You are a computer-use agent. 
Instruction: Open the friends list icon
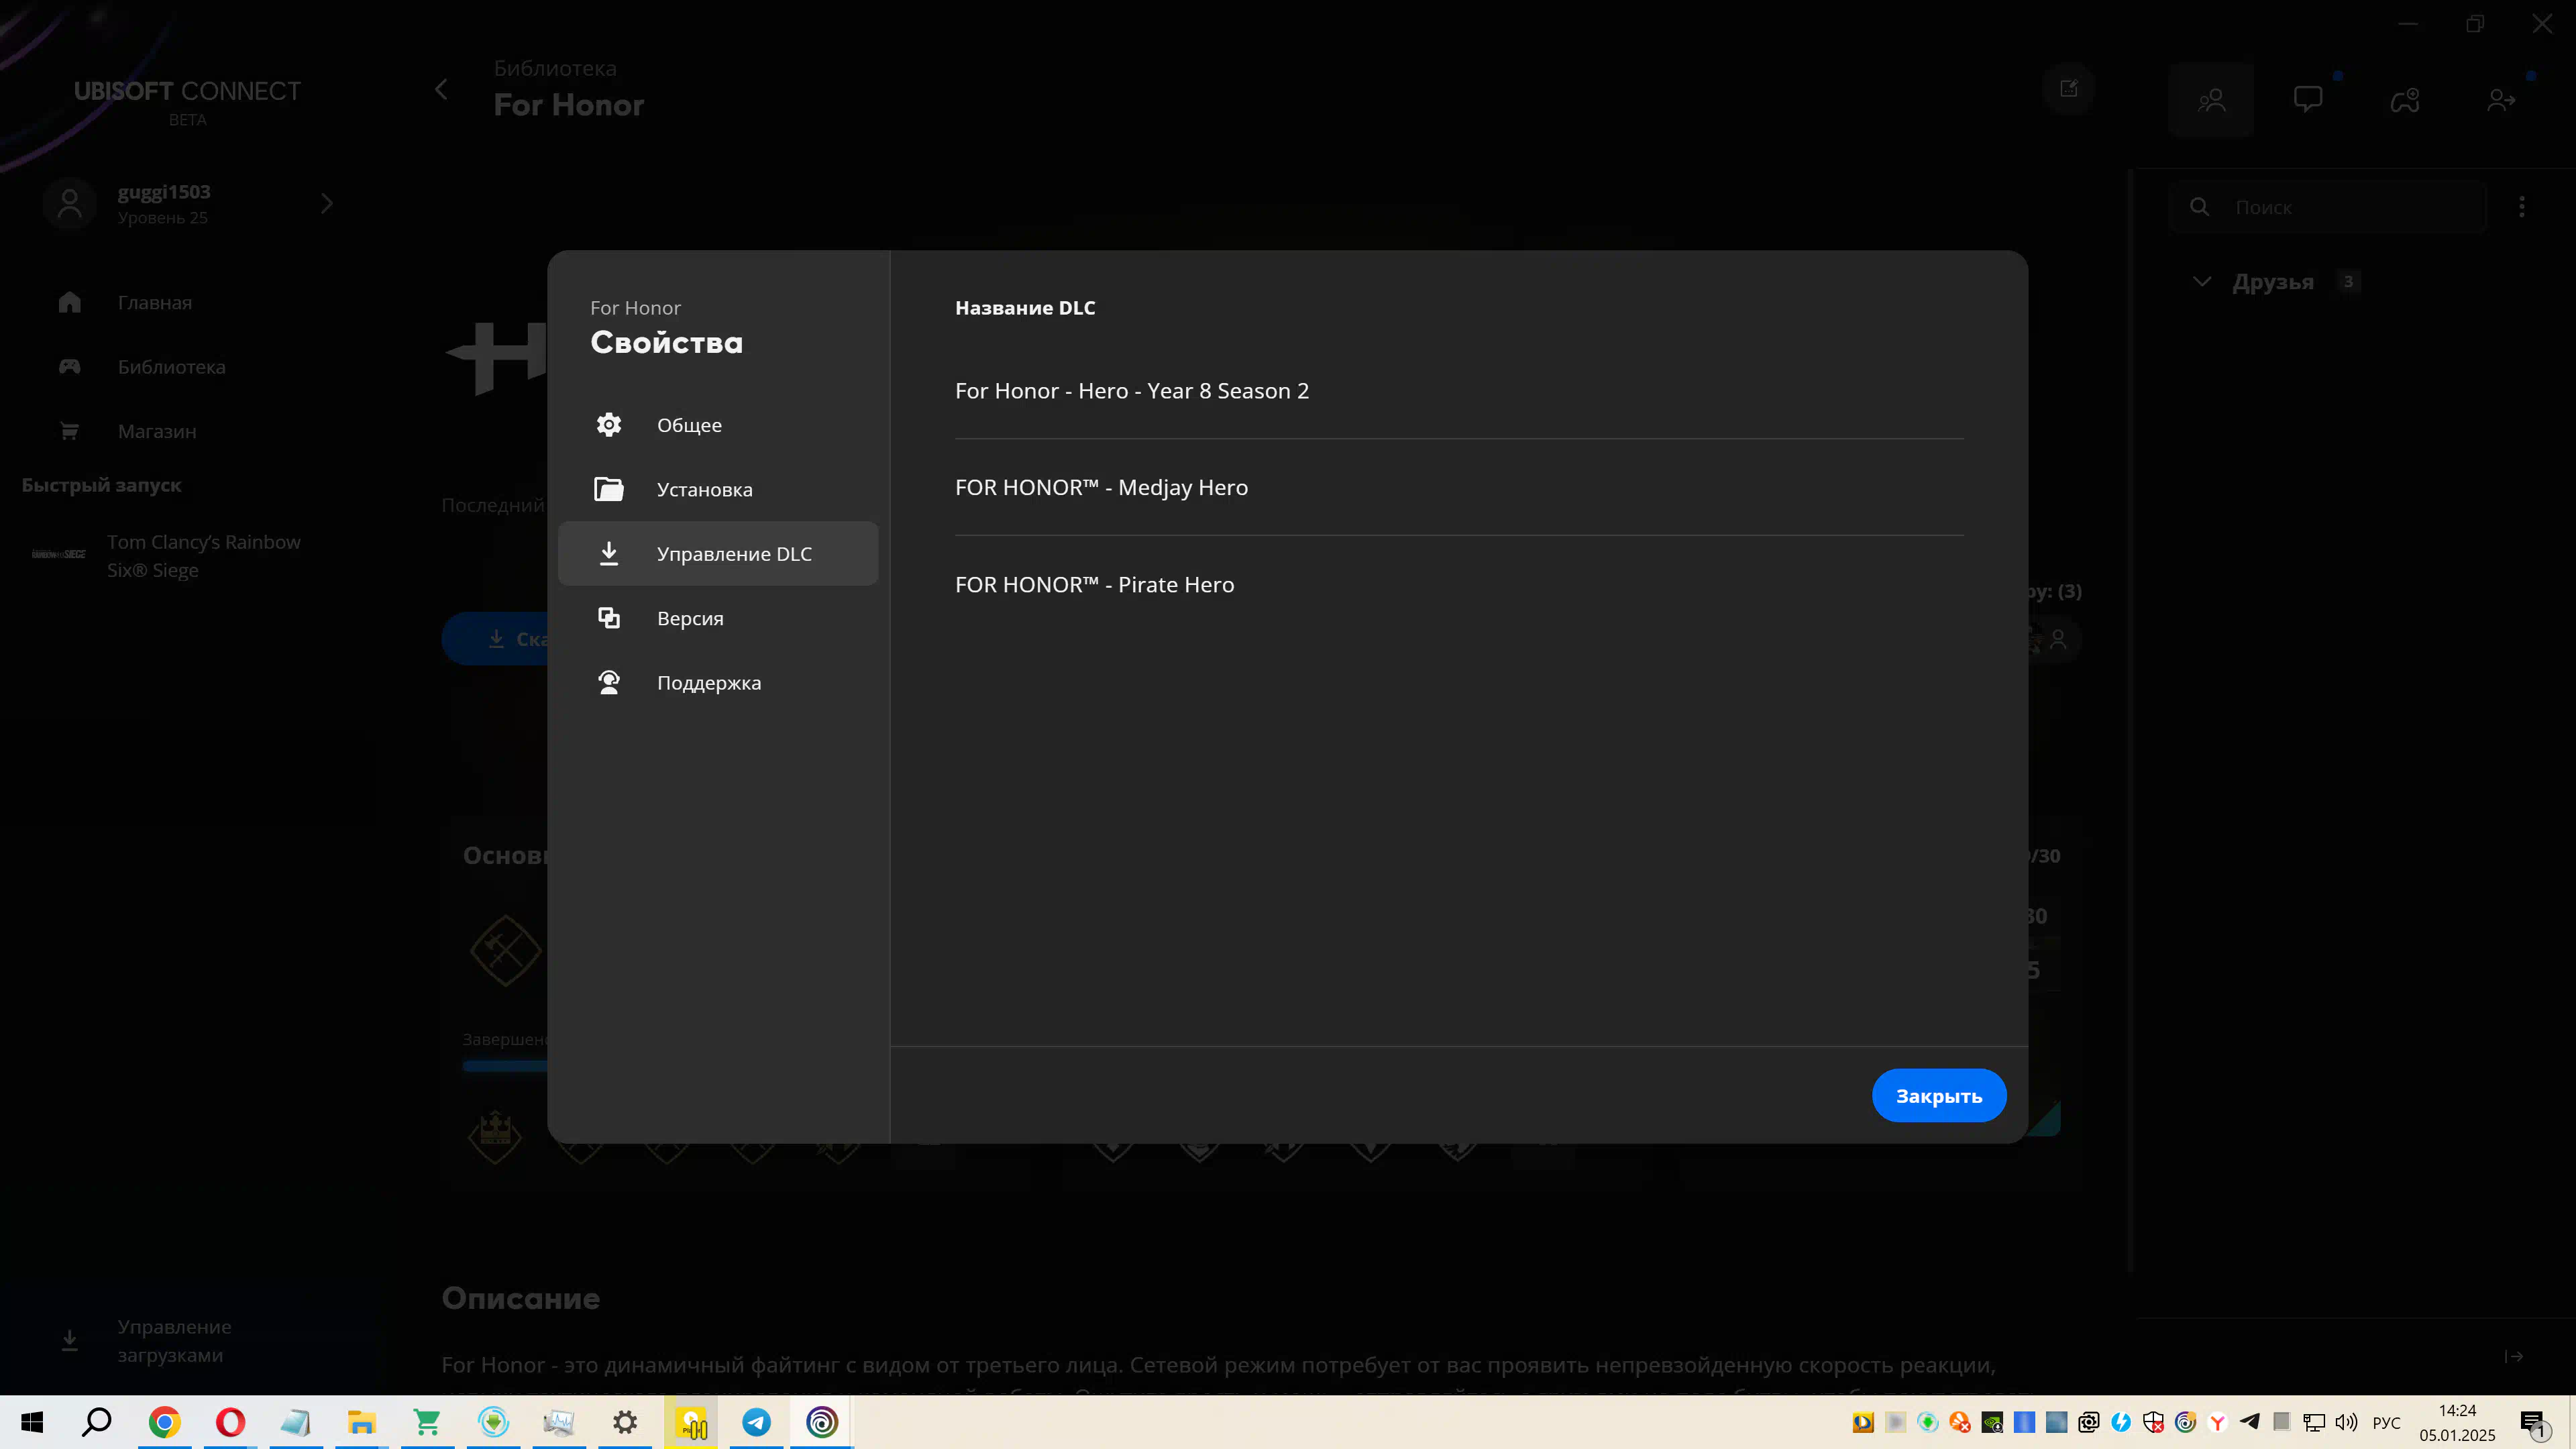coord(2211,99)
